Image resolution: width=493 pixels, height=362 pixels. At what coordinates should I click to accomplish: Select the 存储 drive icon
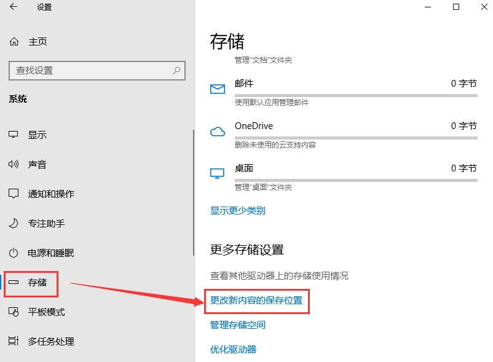13,282
